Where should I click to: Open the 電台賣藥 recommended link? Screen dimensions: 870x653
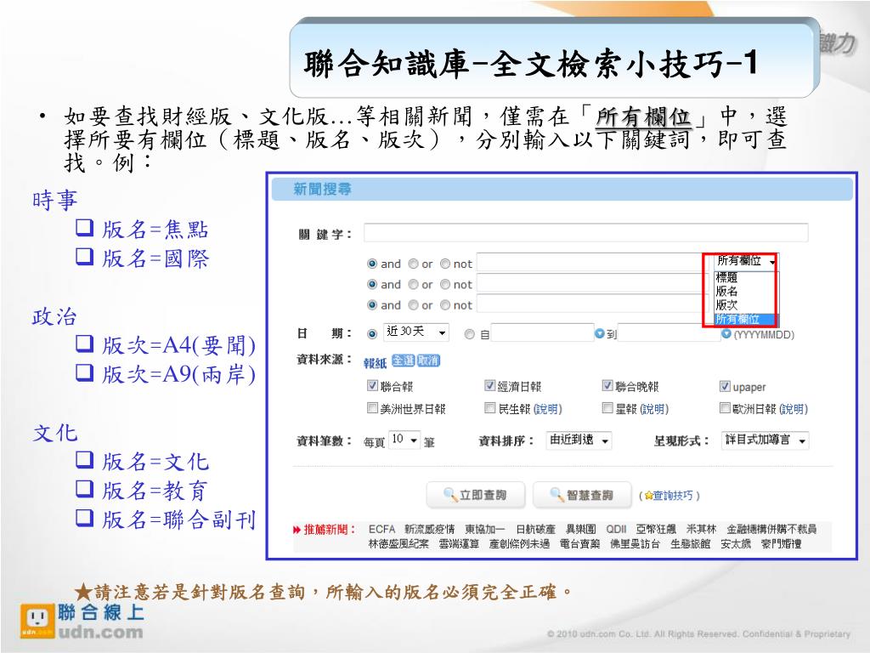pos(579,543)
